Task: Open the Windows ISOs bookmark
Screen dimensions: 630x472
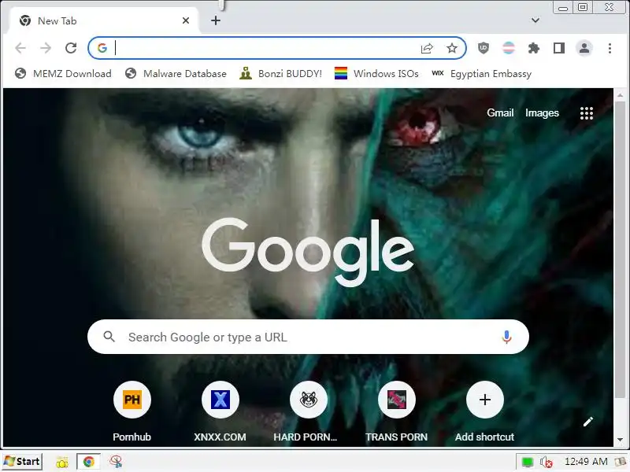Action: click(x=376, y=73)
